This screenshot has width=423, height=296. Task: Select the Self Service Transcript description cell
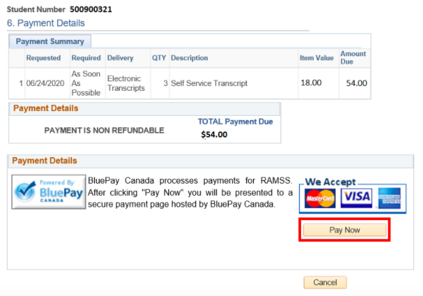pyautogui.click(x=209, y=83)
